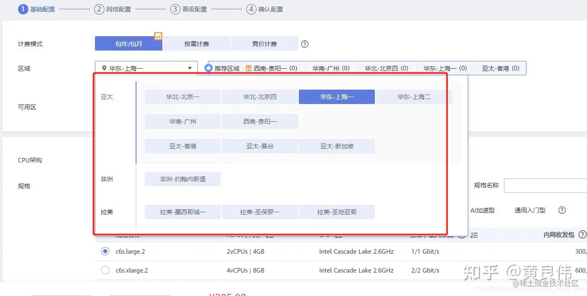Image resolution: width=587 pixels, height=296 pixels.
Task: Collapse the 华东-上海一 region dropdown arrow
Action: tap(190, 68)
